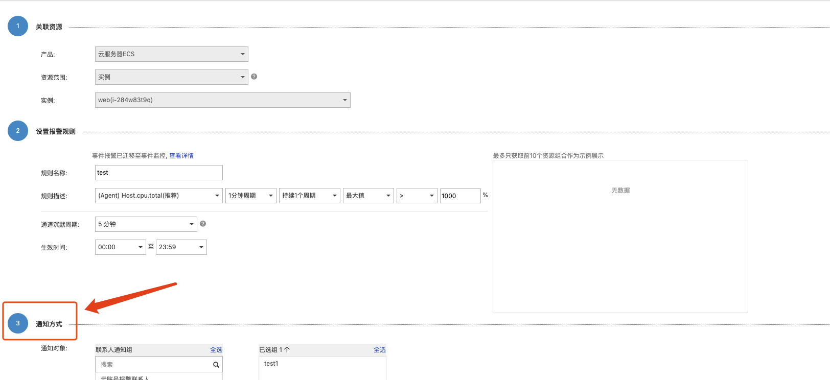This screenshot has width=830, height=380.
Task: Open the start time dropdown 00:00
Action: pyautogui.click(x=121, y=247)
